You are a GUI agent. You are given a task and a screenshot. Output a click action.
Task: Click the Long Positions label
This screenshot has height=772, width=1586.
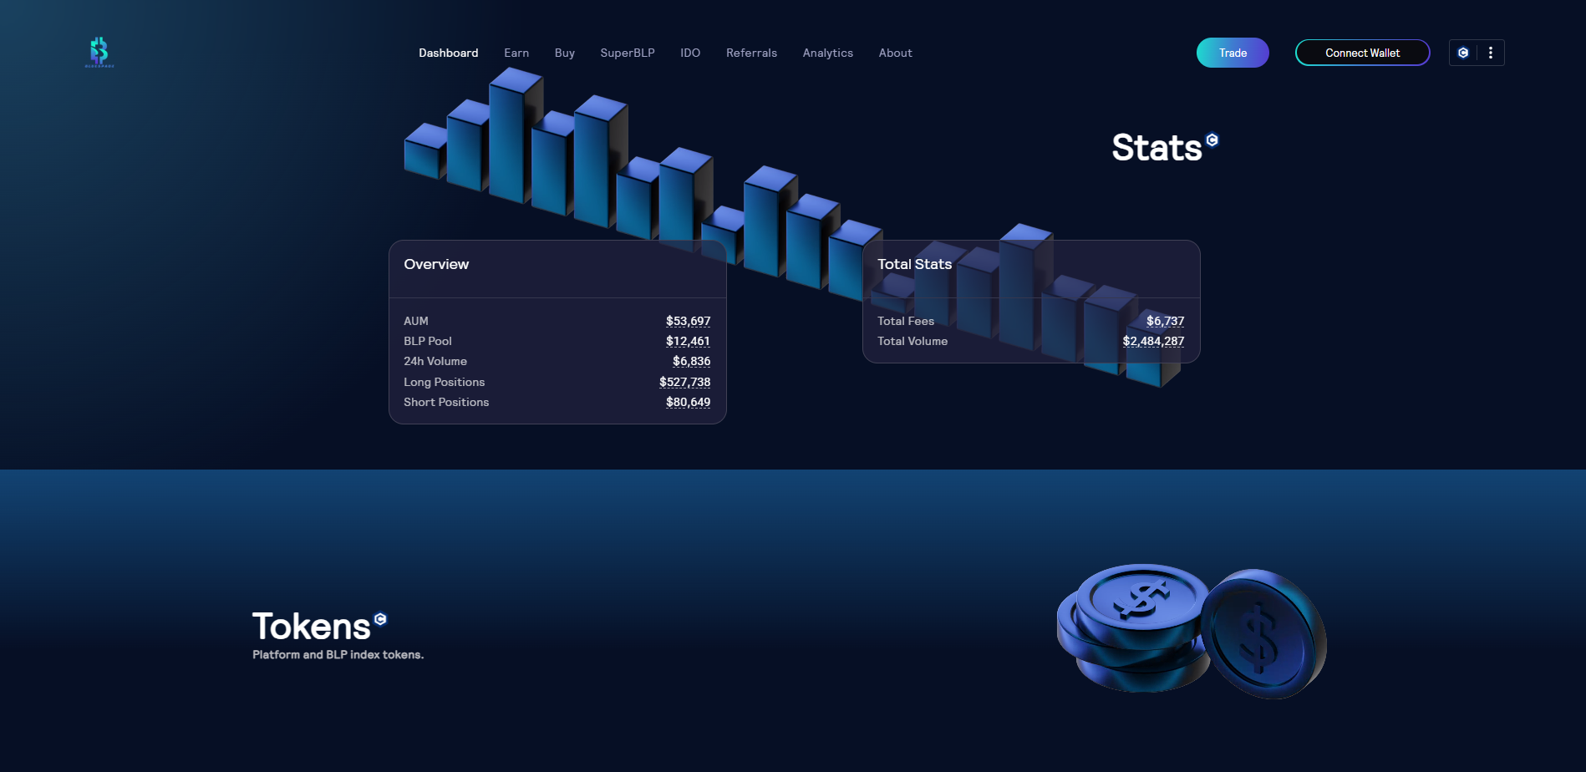pyautogui.click(x=445, y=382)
